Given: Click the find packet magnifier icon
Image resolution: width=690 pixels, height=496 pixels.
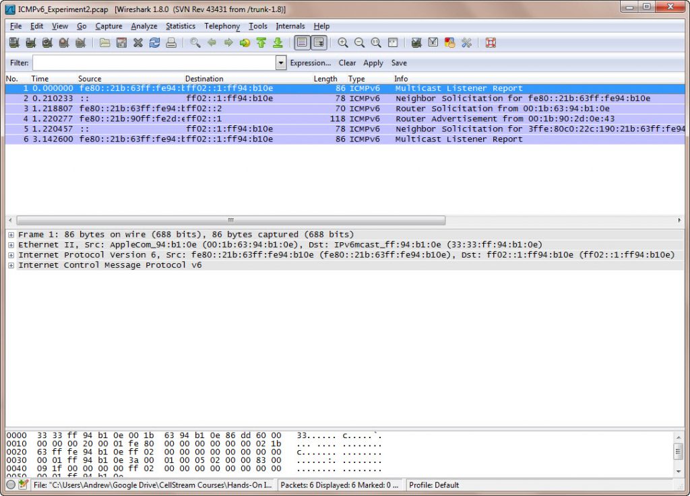Looking at the screenshot, I should pos(195,43).
